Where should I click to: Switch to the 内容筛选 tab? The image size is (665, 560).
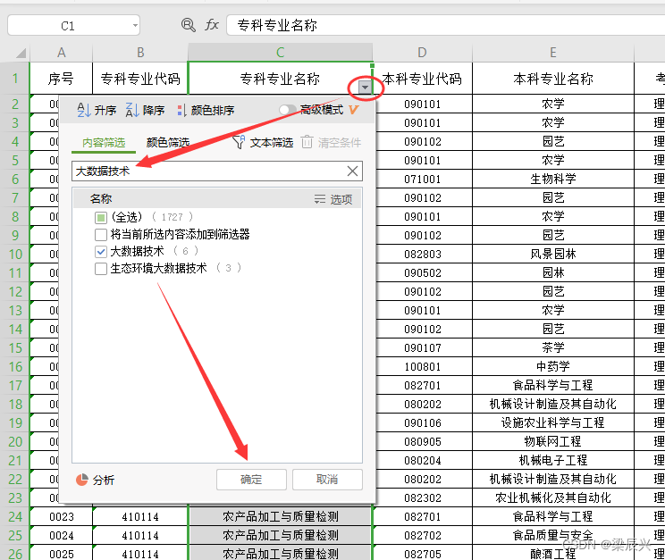[104, 142]
